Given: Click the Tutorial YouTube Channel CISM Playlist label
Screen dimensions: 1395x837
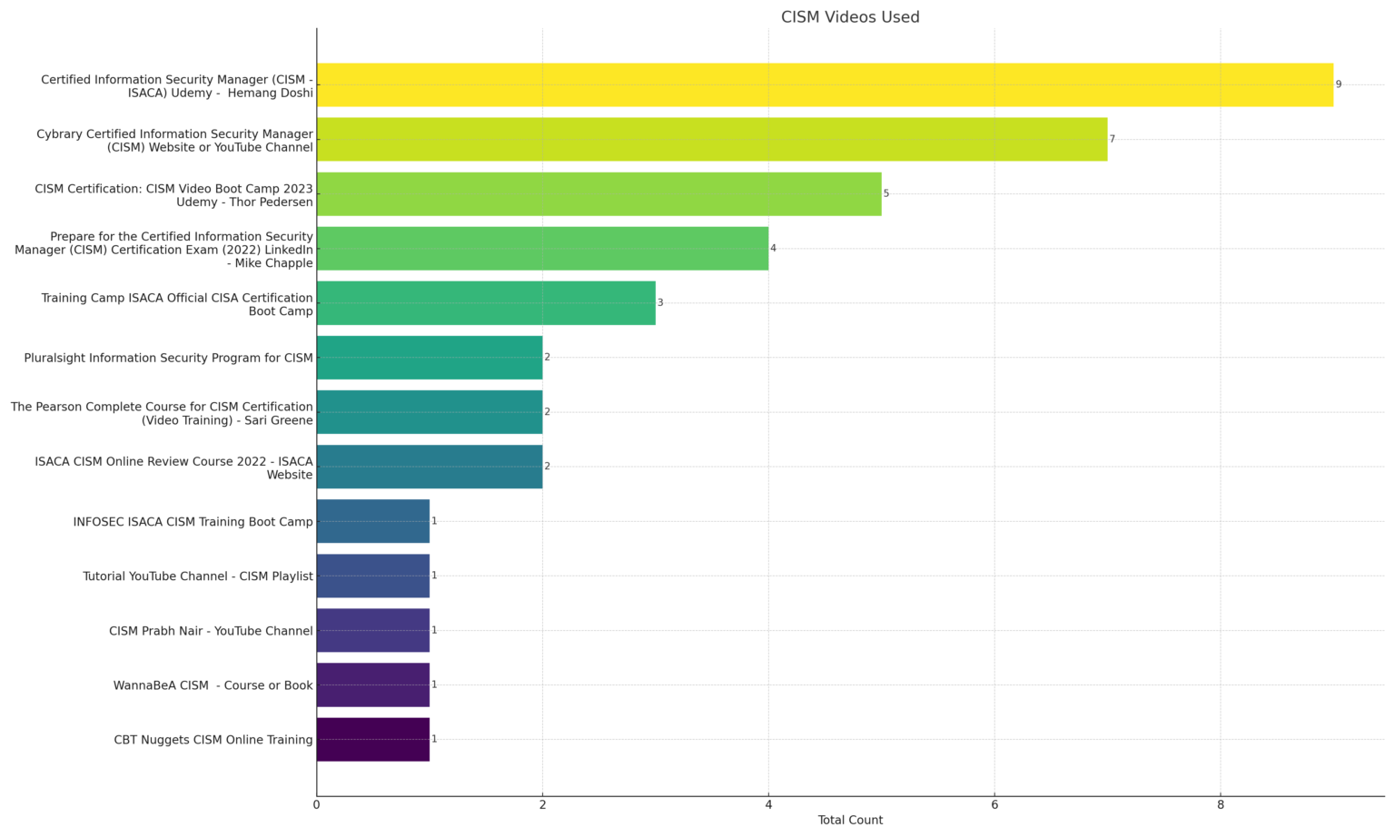Looking at the screenshot, I should click(x=194, y=576).
